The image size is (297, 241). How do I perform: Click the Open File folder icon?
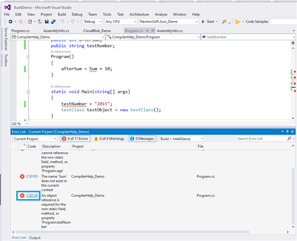pos(40,22)
